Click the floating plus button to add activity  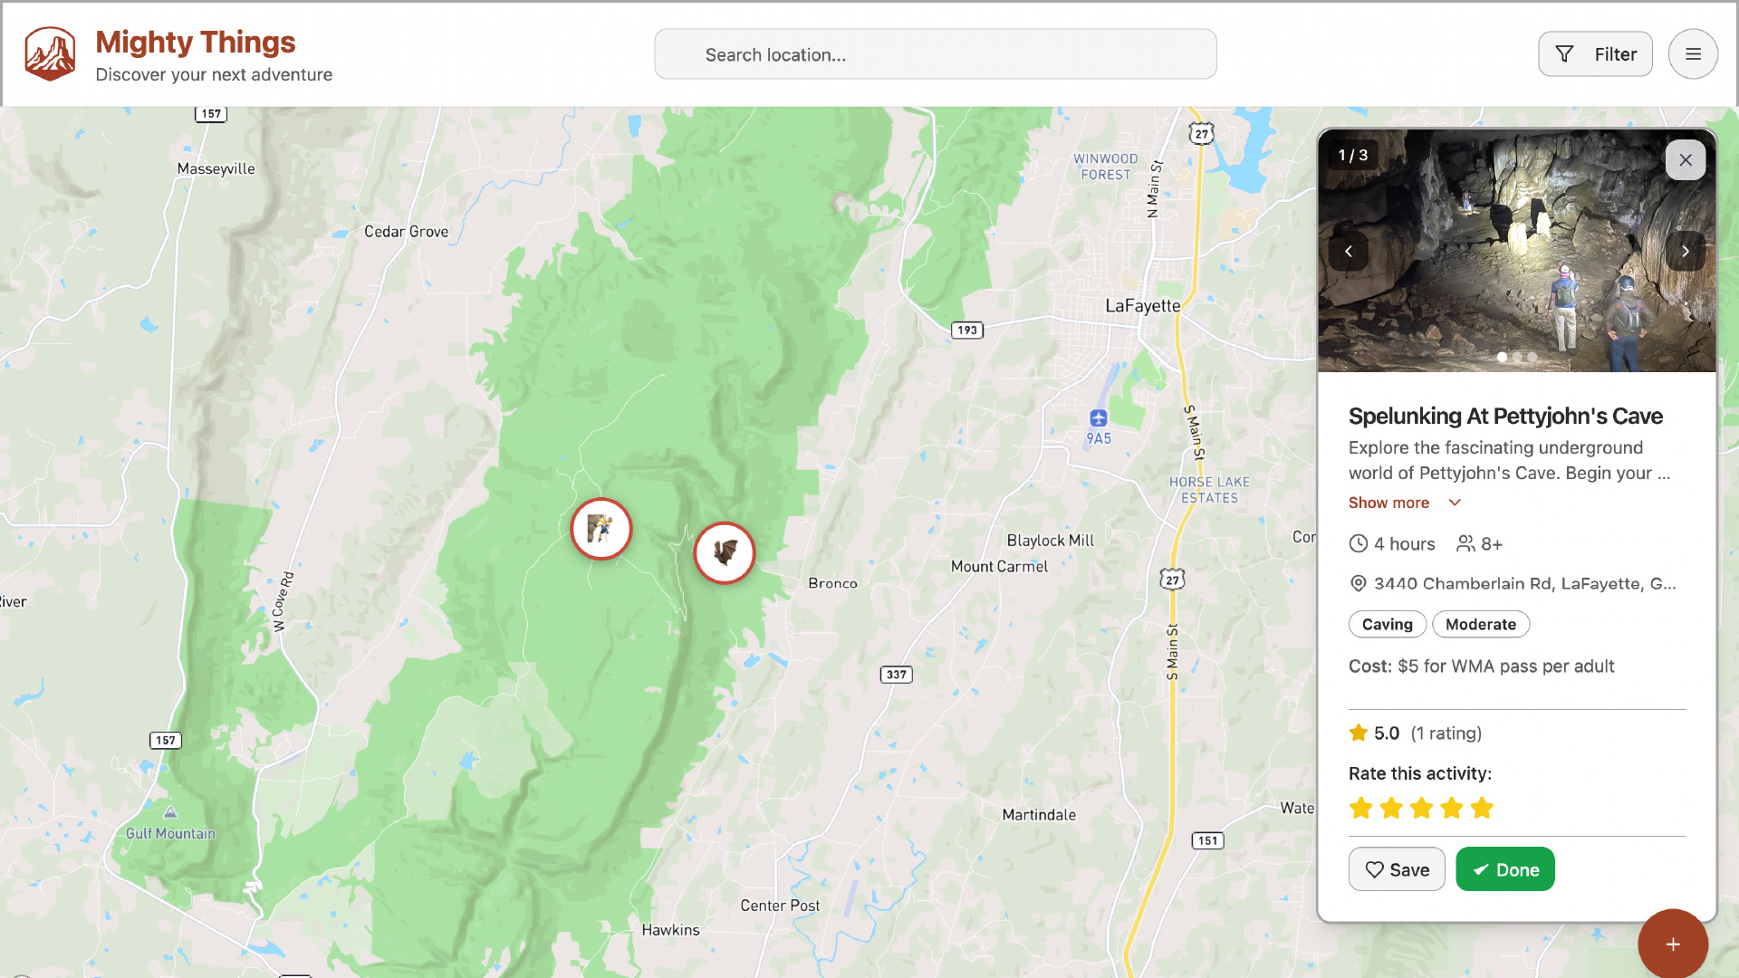tap(1673, 944)
